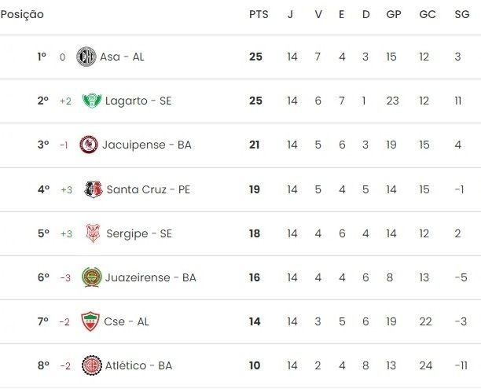Click the Sergipe - SE red crest

click(x=93, y=233)
